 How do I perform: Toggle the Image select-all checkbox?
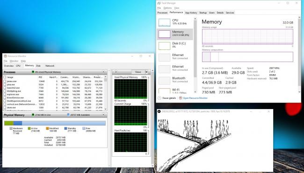coord(5,77)
